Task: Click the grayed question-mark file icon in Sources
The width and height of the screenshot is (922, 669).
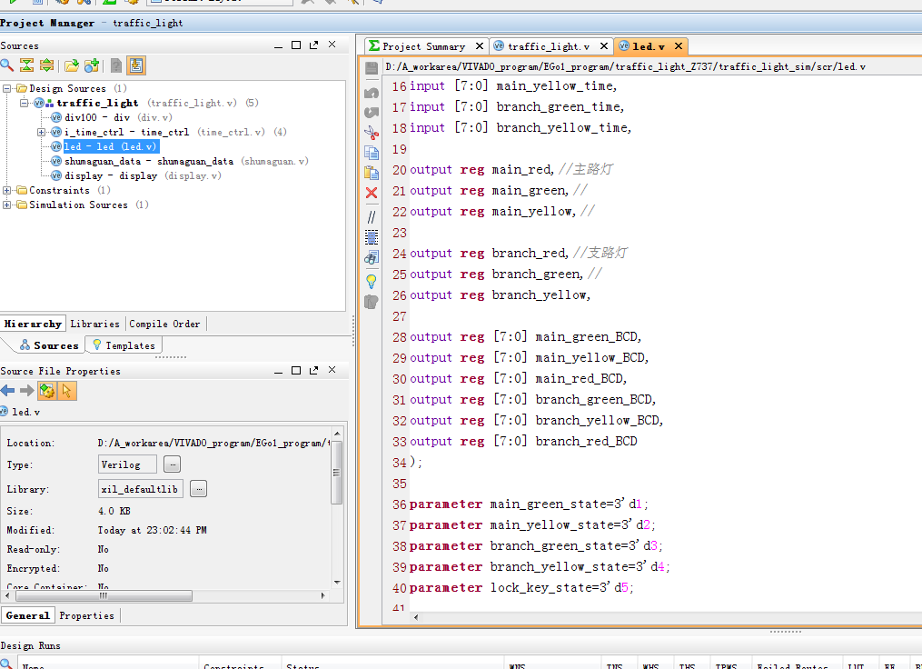Action: point(116,65)
